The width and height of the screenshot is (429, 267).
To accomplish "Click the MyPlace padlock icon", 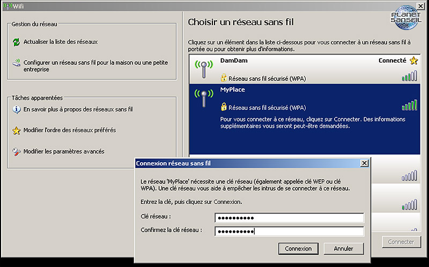I will (x=224, y=106).
